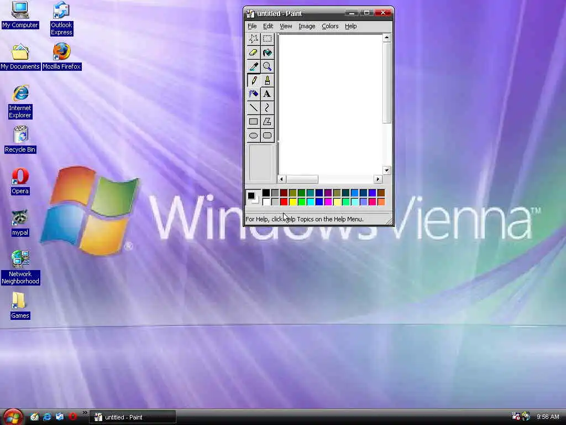Pick the Eraser tool
566x425 pixels.
pyautogui.click(x=253, y=53)
